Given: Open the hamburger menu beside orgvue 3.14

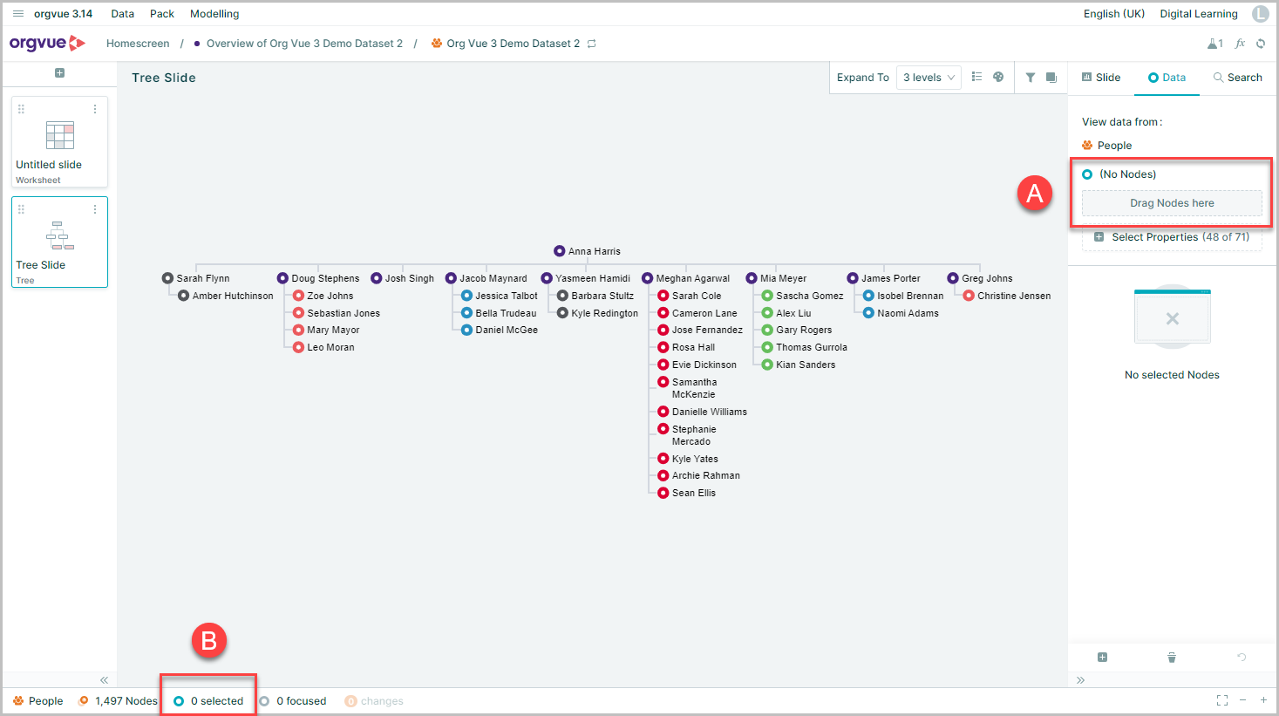Looking at the screenshot, I should click(17, 14).
